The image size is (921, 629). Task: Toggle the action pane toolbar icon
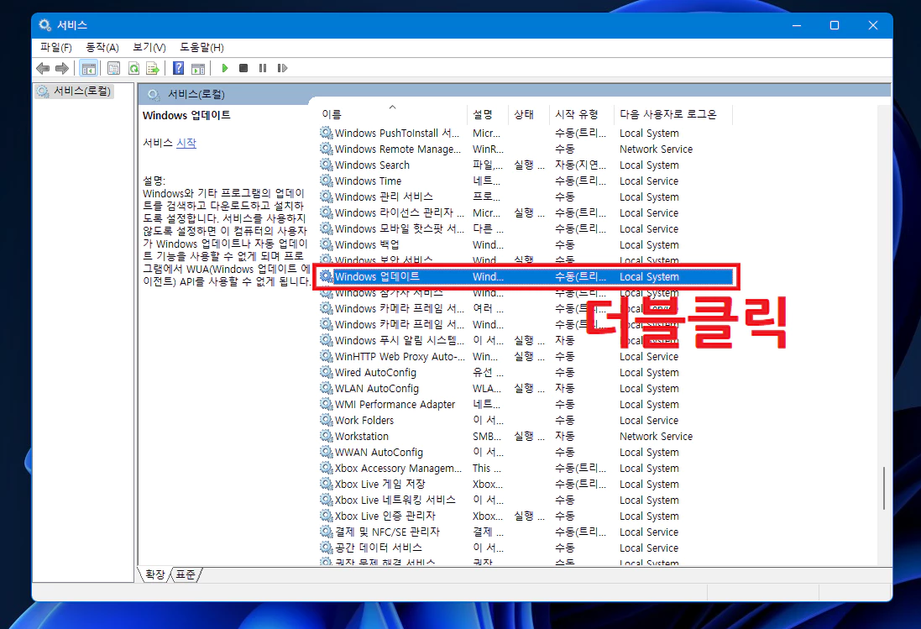click(x=198, y=68)
